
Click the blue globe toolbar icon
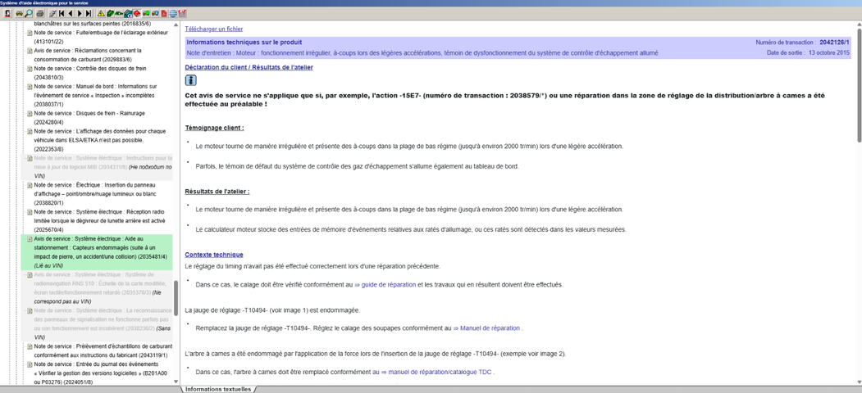[x=172, y=13]
